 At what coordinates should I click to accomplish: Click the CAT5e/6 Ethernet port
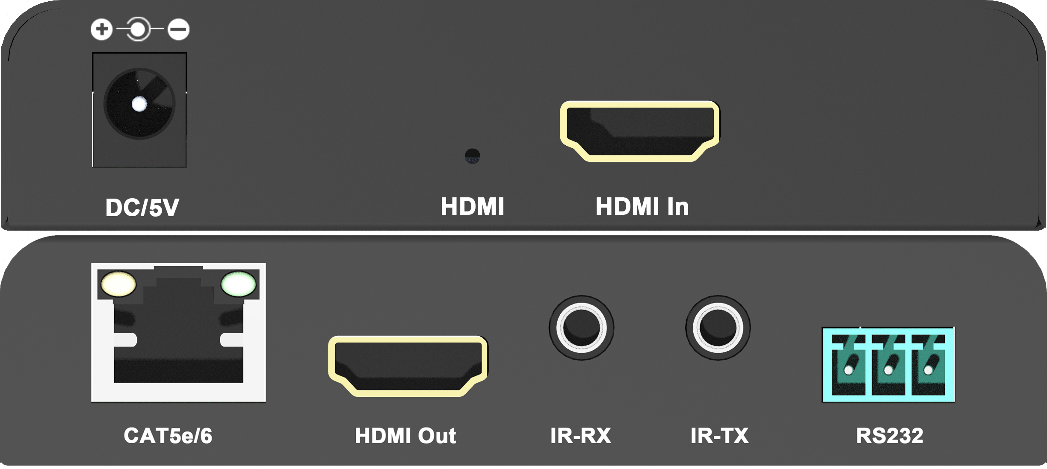pos(178,332)
